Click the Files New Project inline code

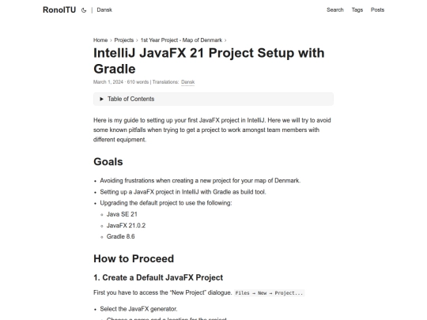(269, 293)
